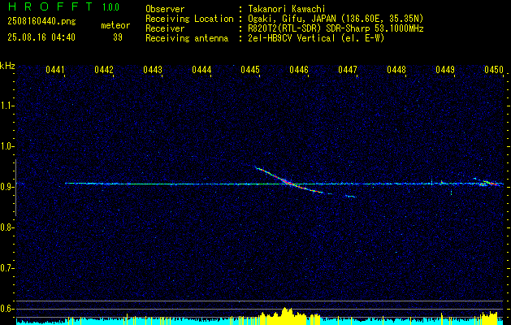Image resolution: width=511 pixels, height=325 pixels.
Task: Click the Receiving antenna label
Action: (187, 38)
